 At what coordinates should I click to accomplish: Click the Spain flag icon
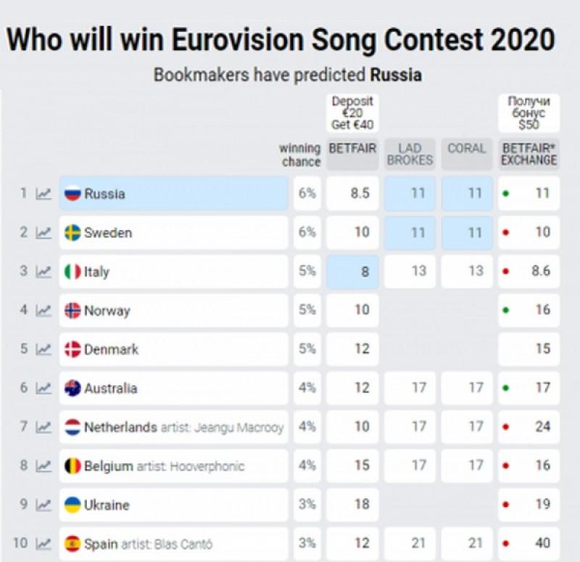pyautogui.click(x=72, y=544)
